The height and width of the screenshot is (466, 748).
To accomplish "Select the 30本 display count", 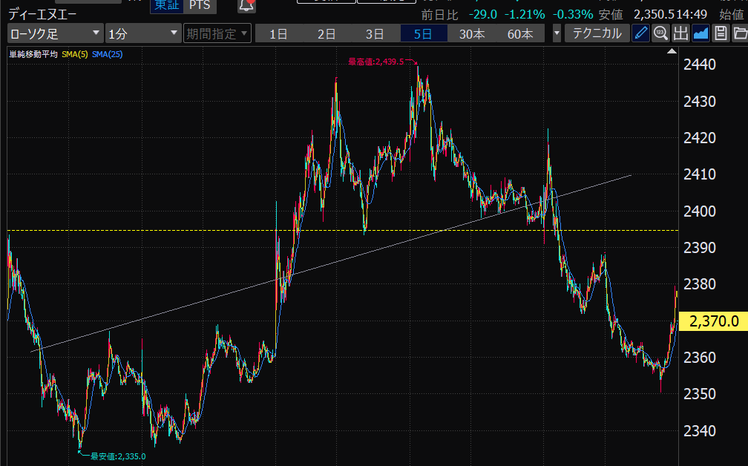I will click(x=472, y=34).
